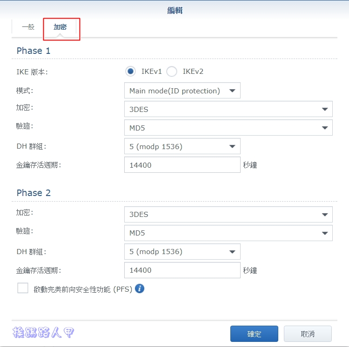
Task: Click the Phase 1 heading
Action: 34,51
